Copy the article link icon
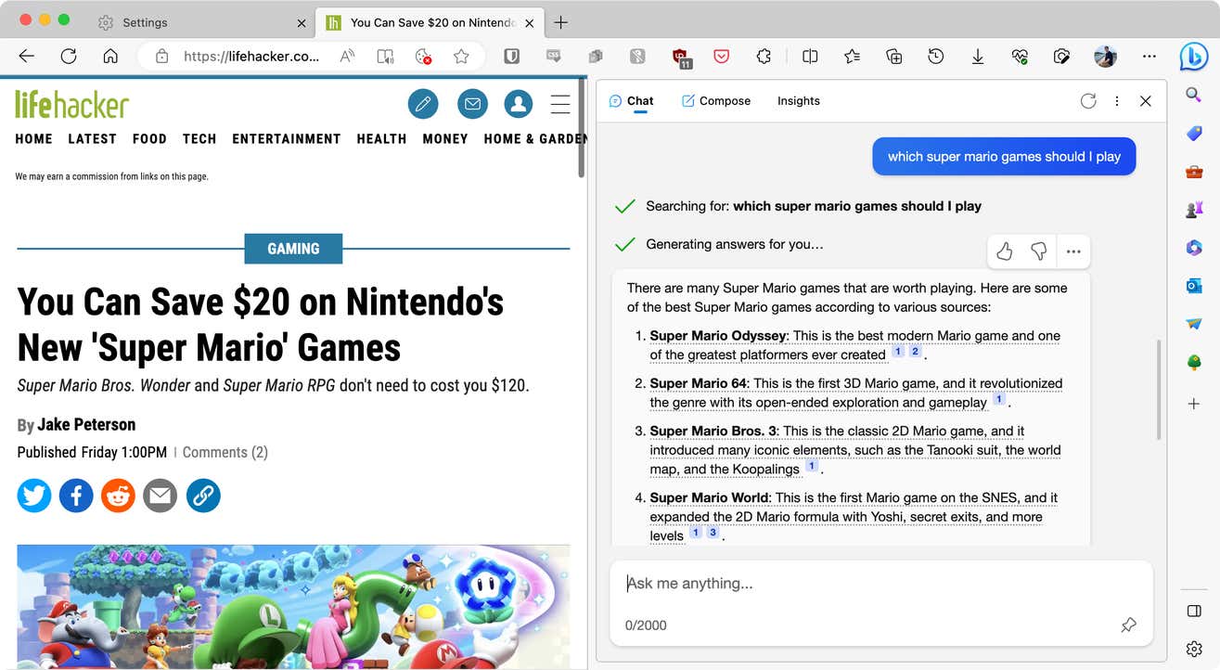The image size is (1220, 670). tap(203, 496)
